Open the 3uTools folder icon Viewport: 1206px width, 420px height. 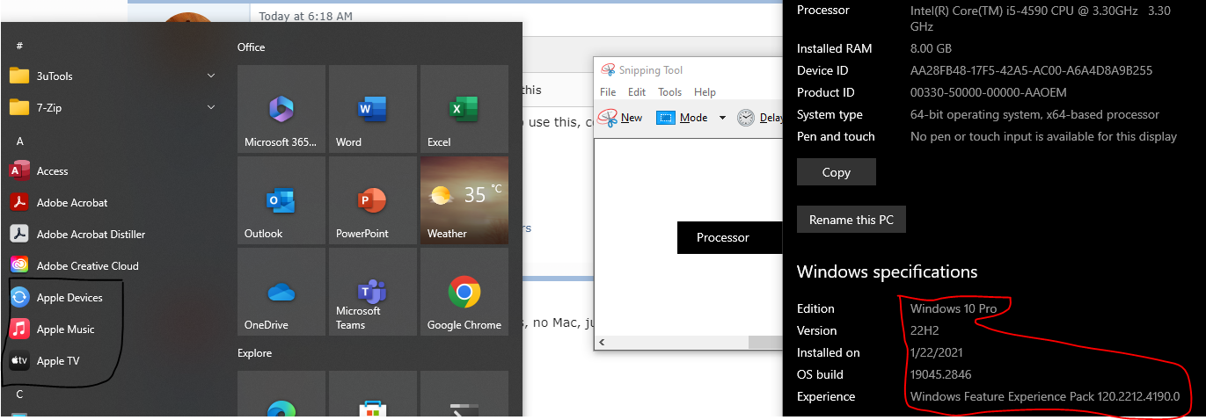pos(19,76)
